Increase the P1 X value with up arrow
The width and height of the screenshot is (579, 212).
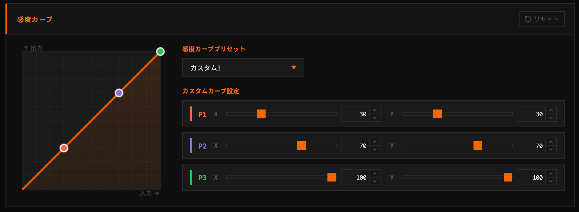pyautogui.click(x=375, y=110)
